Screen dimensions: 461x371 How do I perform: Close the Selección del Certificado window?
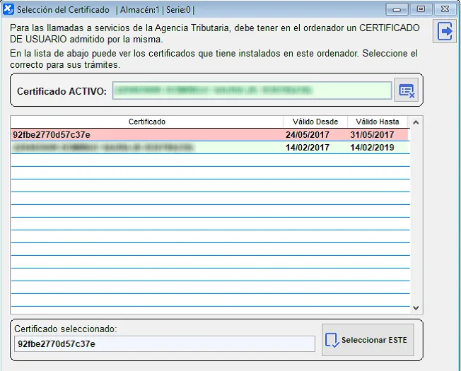coord(445,10)
